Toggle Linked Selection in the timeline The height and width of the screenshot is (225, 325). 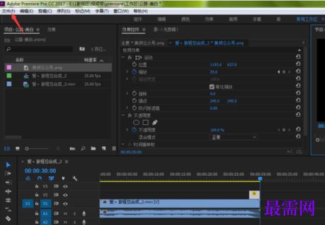point(51,178)
